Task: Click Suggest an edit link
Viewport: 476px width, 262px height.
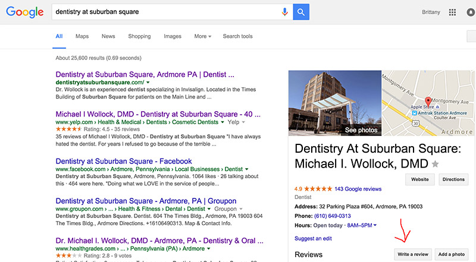Action: [313, 238]
